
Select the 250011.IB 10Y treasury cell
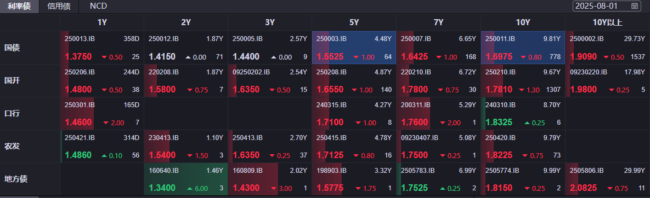(x=523, y=48)
